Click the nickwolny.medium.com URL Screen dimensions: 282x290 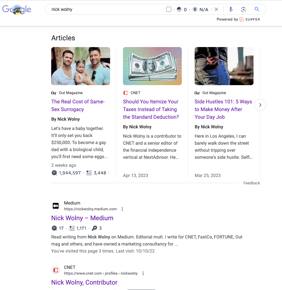pyautogui.click(x=90, y=209)
